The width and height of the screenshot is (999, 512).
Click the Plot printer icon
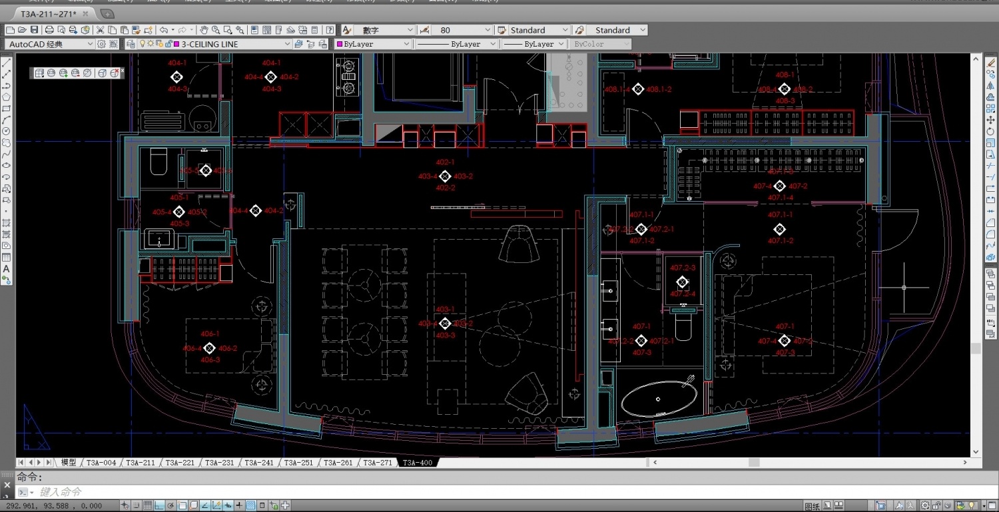tap(49, 30)
